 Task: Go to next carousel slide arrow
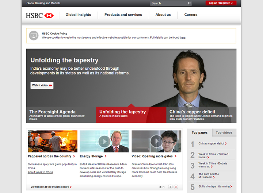coord(176,187)
